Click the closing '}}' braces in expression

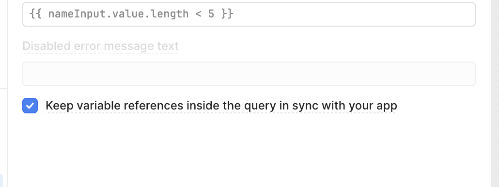(227, 14)
